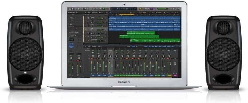The image size is (248, 103).
Task: Select the green Mountains Strum region
Action: coord(139,36)
